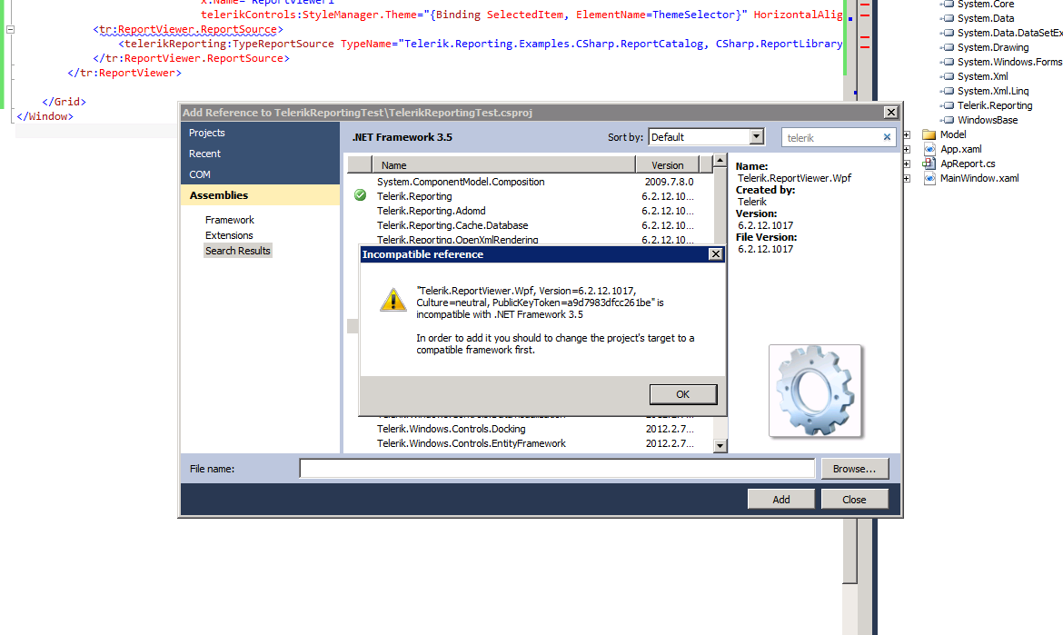
Task: Click OK in Incompatible reference dialog
Action: pyautogui.click(x=682, y=394)
